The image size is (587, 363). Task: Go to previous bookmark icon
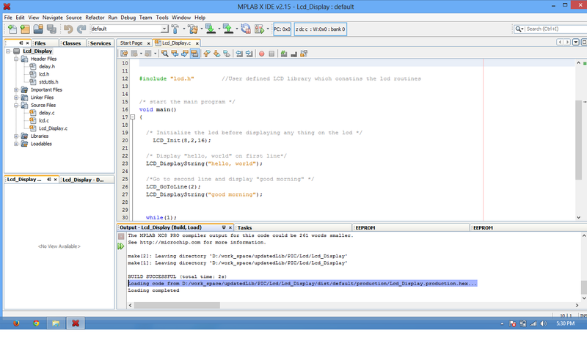coord(207,54)
